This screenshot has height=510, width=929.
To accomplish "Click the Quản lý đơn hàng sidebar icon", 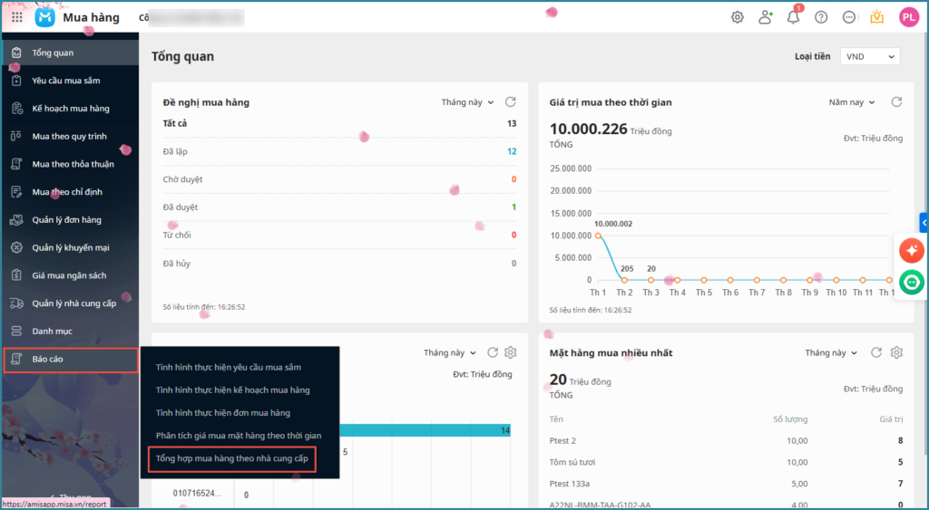I will coord(16,219).
